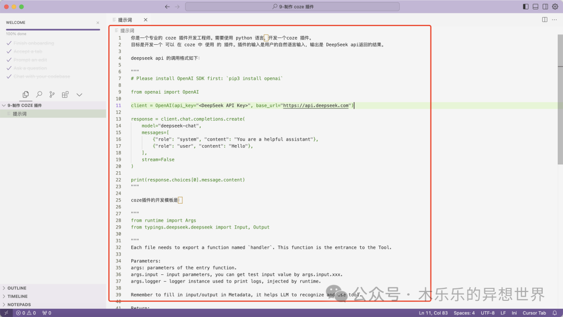
Task: Toggle the bottom panel layout icon
Action: tap(535, 6)
